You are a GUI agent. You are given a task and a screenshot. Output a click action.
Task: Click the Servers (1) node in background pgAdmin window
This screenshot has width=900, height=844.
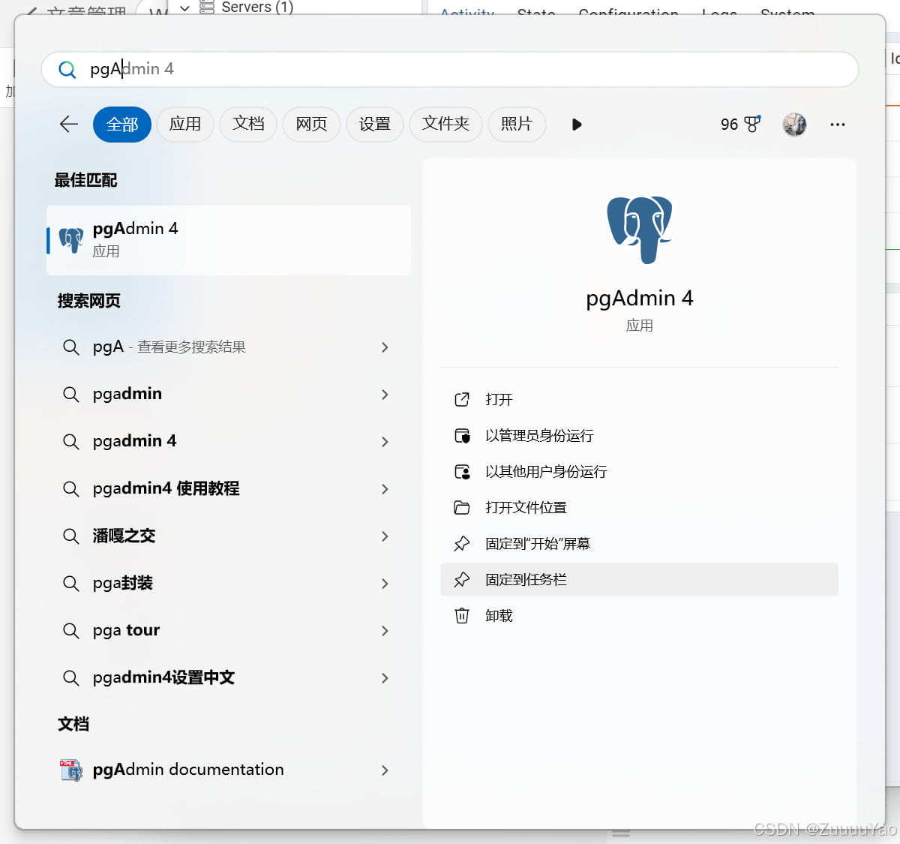pos(257,7)
